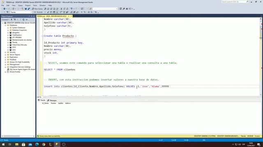Image resolution: width=263 pixels, height=147 pixels.
Task: Select the Server Objects folder
Action: point(15,55)
